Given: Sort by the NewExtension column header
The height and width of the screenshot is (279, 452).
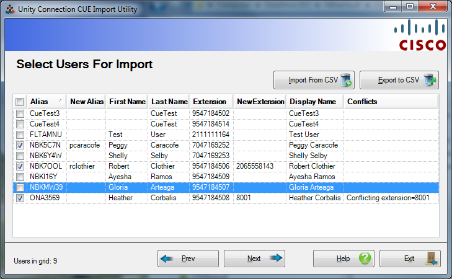Looking at the screenshot, I should (260, 102).
